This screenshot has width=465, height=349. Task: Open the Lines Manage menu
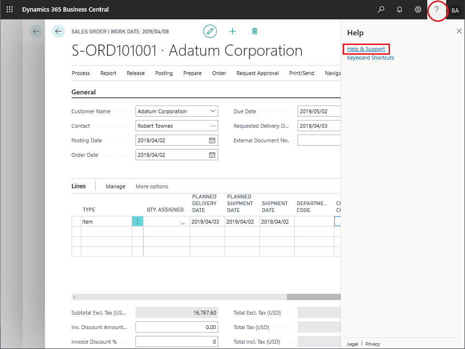[x=115, y=186]
